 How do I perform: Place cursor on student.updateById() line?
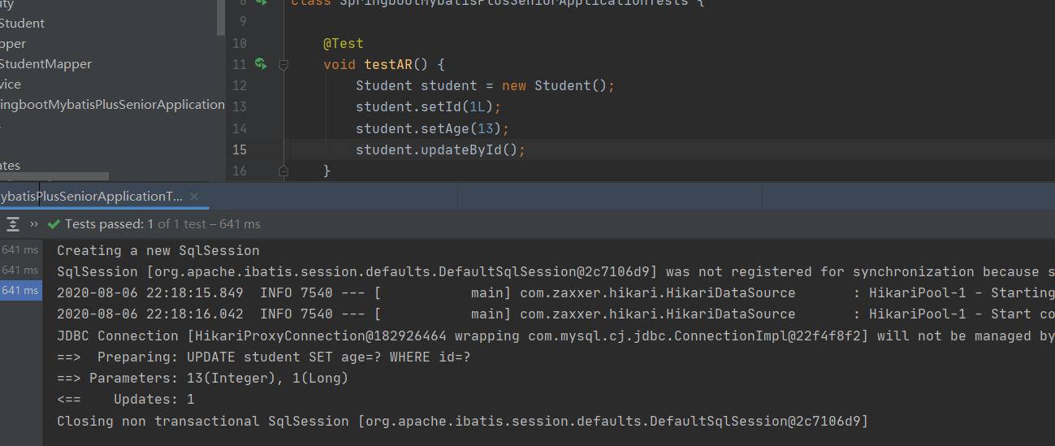[440, 150]
